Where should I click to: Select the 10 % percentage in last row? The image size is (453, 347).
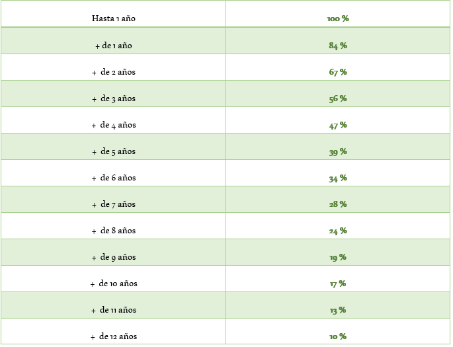point(337,336)
